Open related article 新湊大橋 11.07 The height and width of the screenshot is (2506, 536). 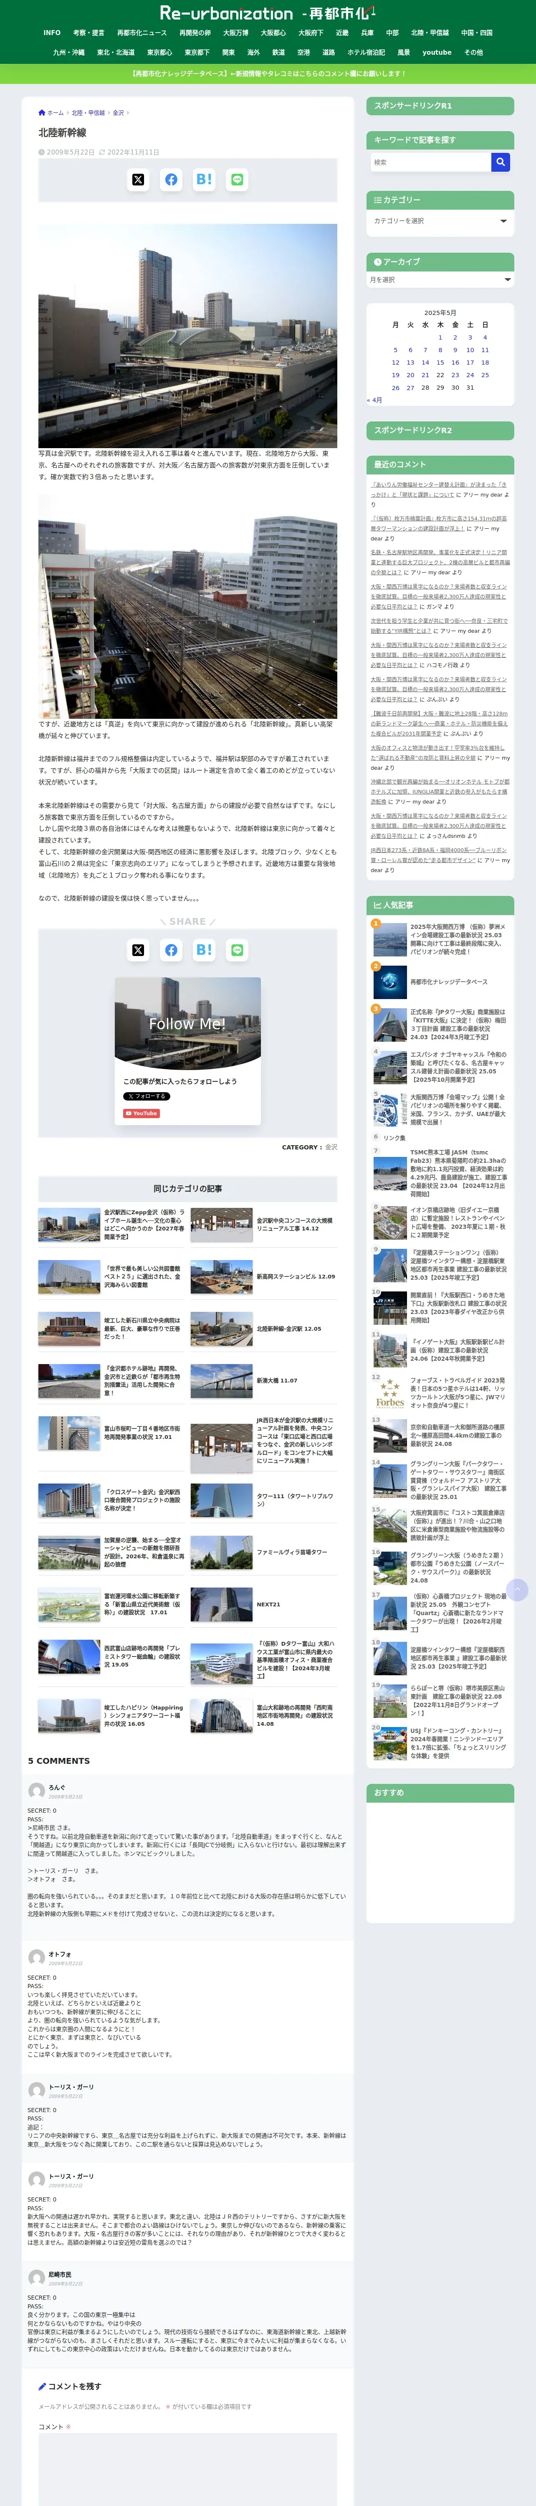[263, 1380]
